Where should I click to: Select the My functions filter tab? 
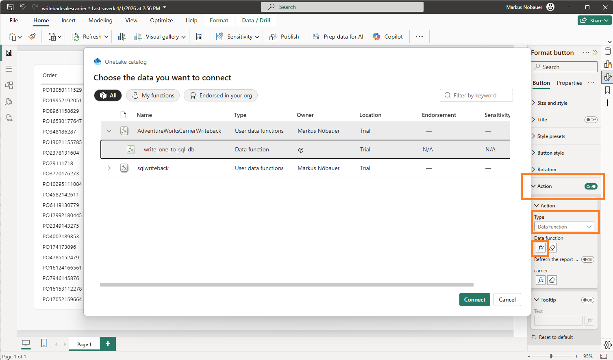point(153,95)
